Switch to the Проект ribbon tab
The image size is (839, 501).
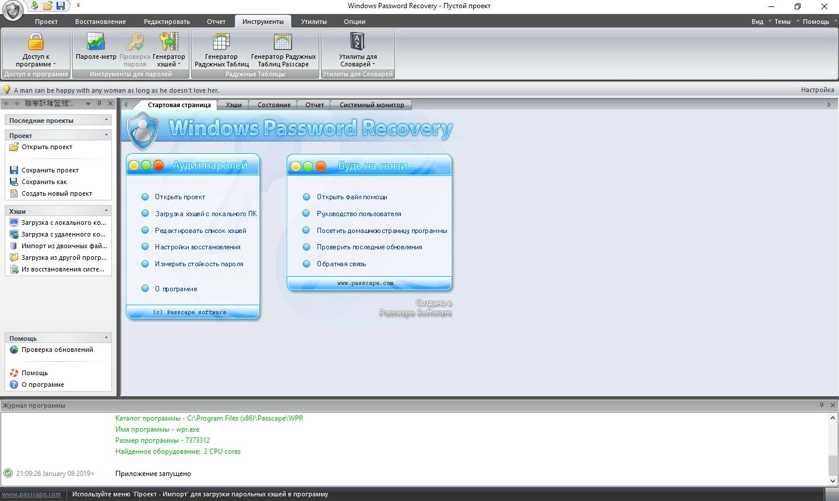pos(46,22)
